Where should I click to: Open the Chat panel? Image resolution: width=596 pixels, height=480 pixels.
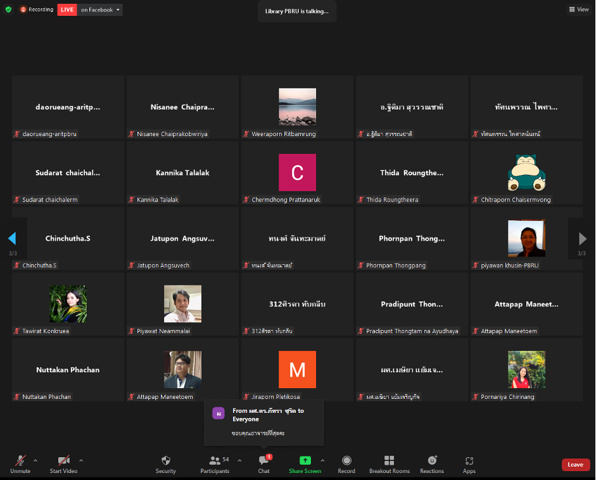click(263, 464)
